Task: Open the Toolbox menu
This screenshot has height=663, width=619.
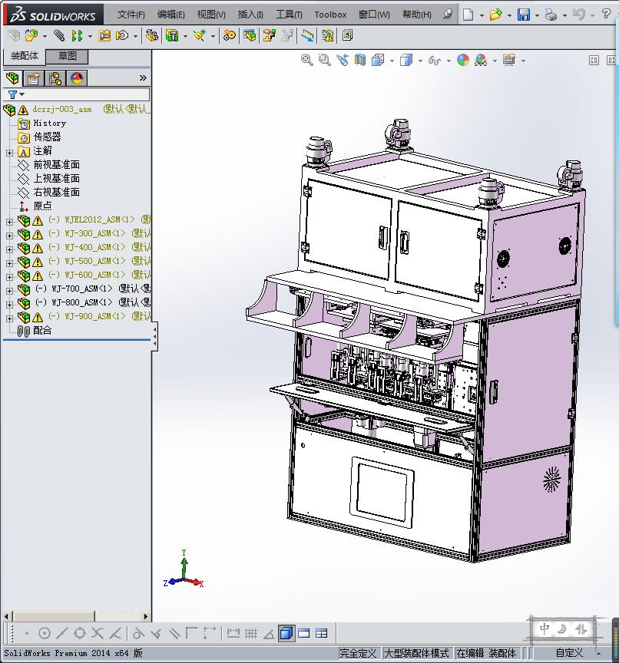Action: click(x=330, y=15)
